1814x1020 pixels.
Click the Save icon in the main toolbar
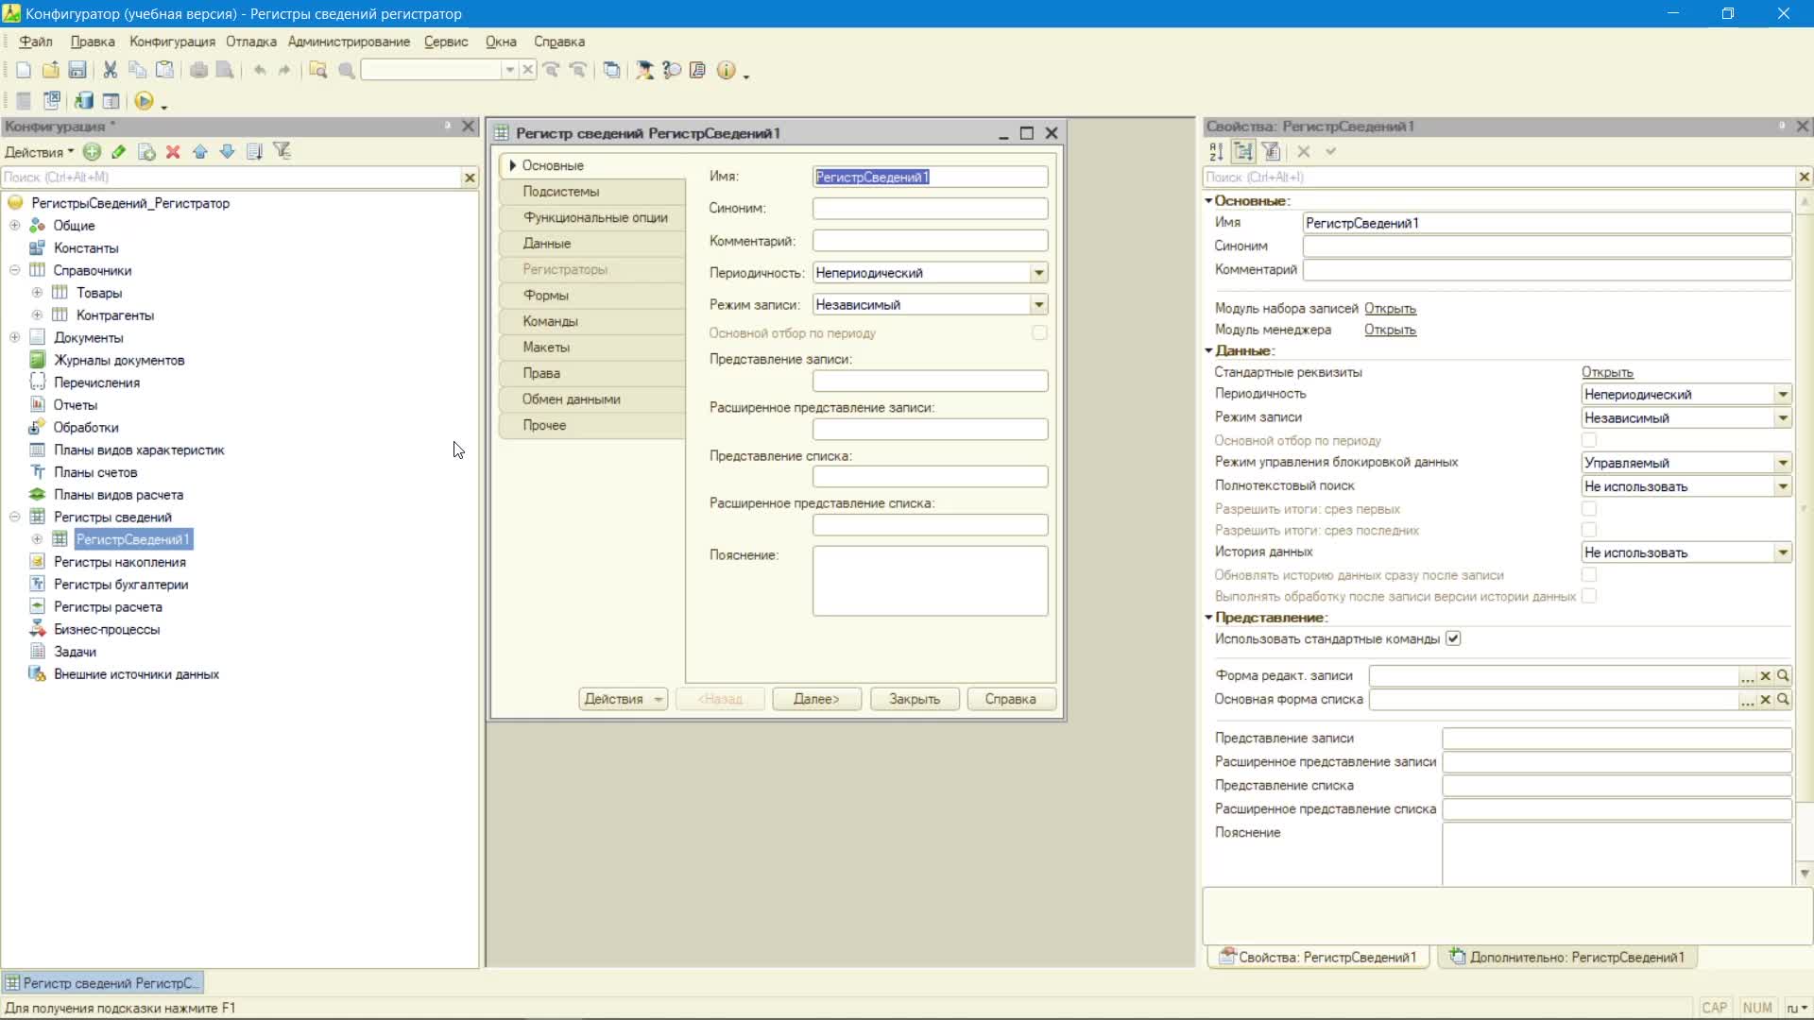[x=77, y=70]
